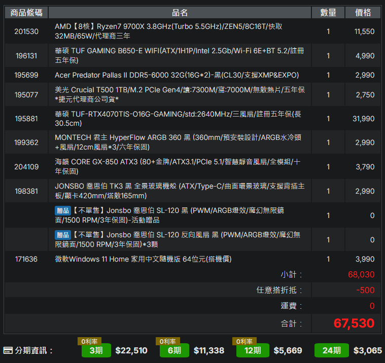Click the 海韻 CORE GX-850 ATX3 name
385x363 pixels.
(177, 167)
